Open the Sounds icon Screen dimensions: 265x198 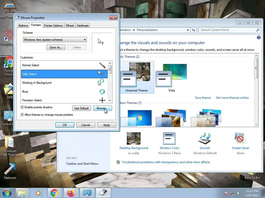(x=205, y=138)
